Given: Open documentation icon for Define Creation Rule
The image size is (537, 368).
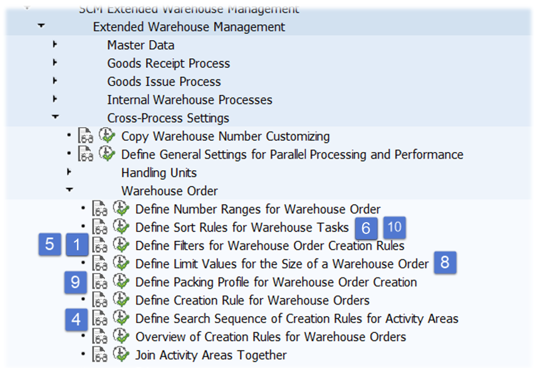Looking at the screenshot, I should pos(100,300).
